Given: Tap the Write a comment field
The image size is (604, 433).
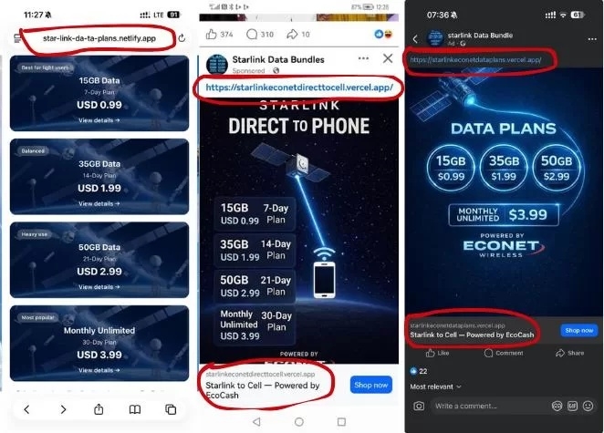Looking at the screenshot, I should (x=489, y=406).
